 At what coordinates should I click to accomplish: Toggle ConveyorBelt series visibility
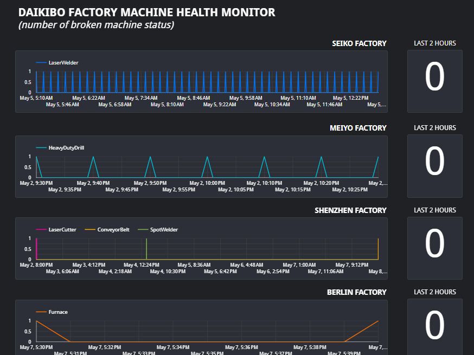click(113, 230)
